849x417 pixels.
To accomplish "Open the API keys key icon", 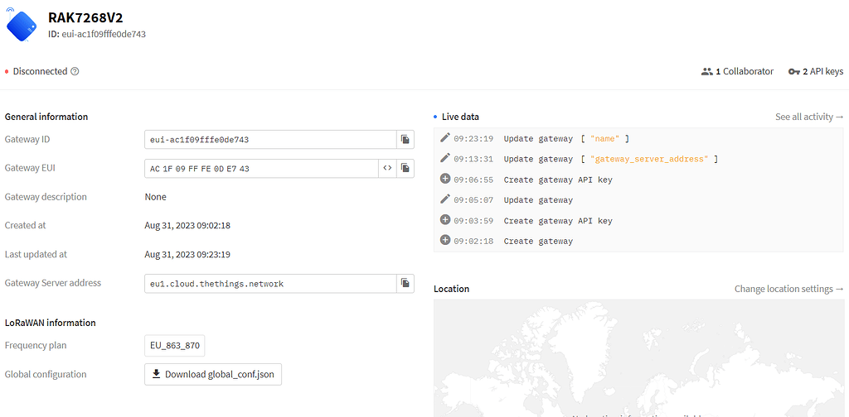I will [793, 72].
